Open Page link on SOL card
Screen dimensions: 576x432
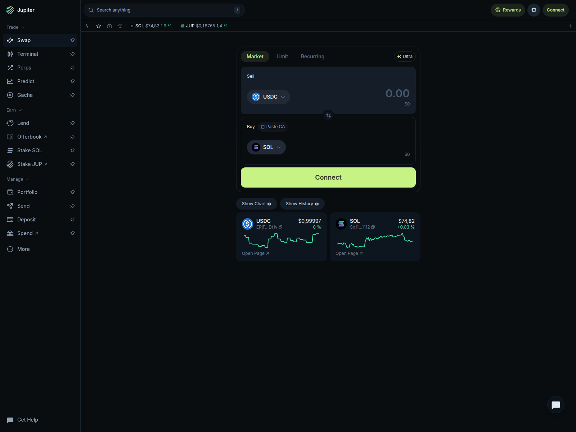pos(349,253)
